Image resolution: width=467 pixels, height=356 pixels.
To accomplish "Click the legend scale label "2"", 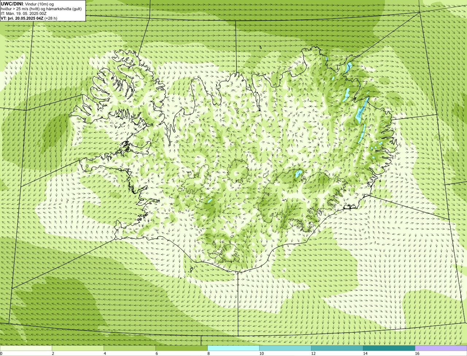I will click(53, 353).
